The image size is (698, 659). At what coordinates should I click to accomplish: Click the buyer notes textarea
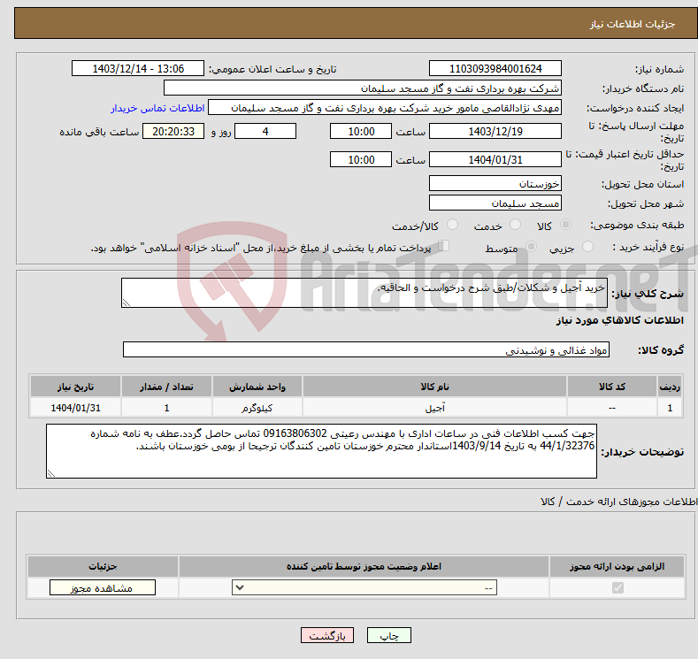pyautogui.click(x=321, y=451)
